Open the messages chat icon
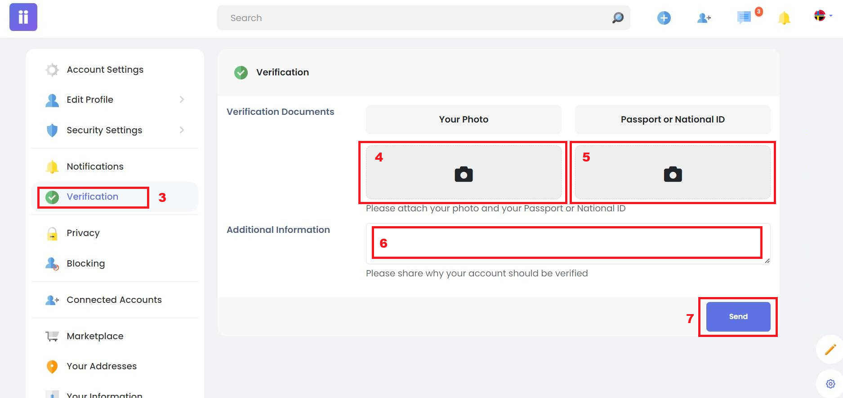The height and width of the screenshot is (398, 843). click(x=744, y=17)
